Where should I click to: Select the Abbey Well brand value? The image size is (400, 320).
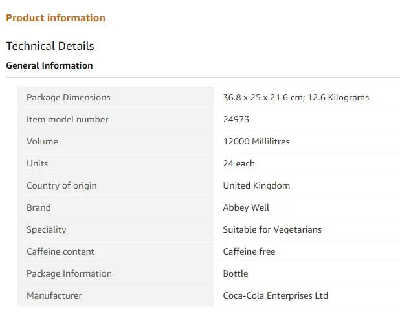[246, 207]
